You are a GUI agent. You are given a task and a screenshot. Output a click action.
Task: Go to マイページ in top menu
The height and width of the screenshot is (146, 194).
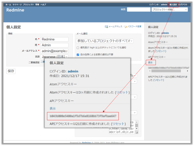click(x=17, y=5)
